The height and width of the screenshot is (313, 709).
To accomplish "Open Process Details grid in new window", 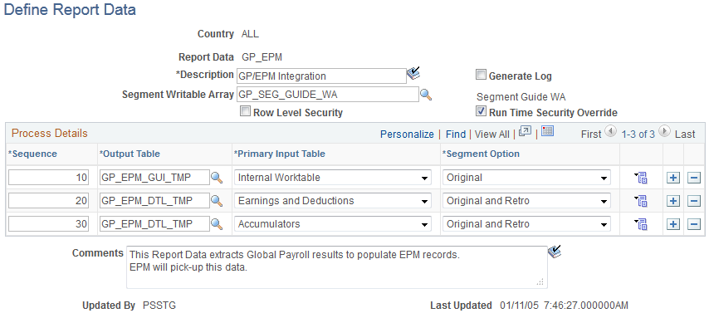I will point(525,132).
